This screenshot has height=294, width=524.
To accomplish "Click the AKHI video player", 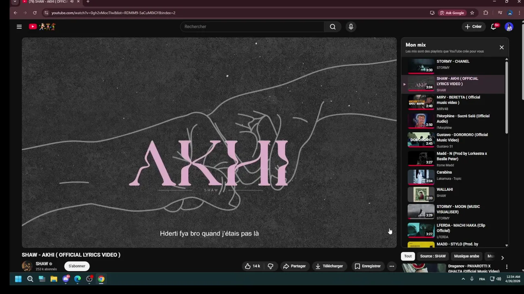I will 209,143.
